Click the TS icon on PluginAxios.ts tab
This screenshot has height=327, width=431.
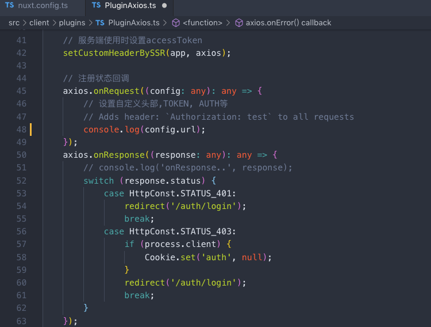96,5
